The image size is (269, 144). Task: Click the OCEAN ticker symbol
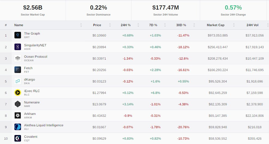pos(29,60)
